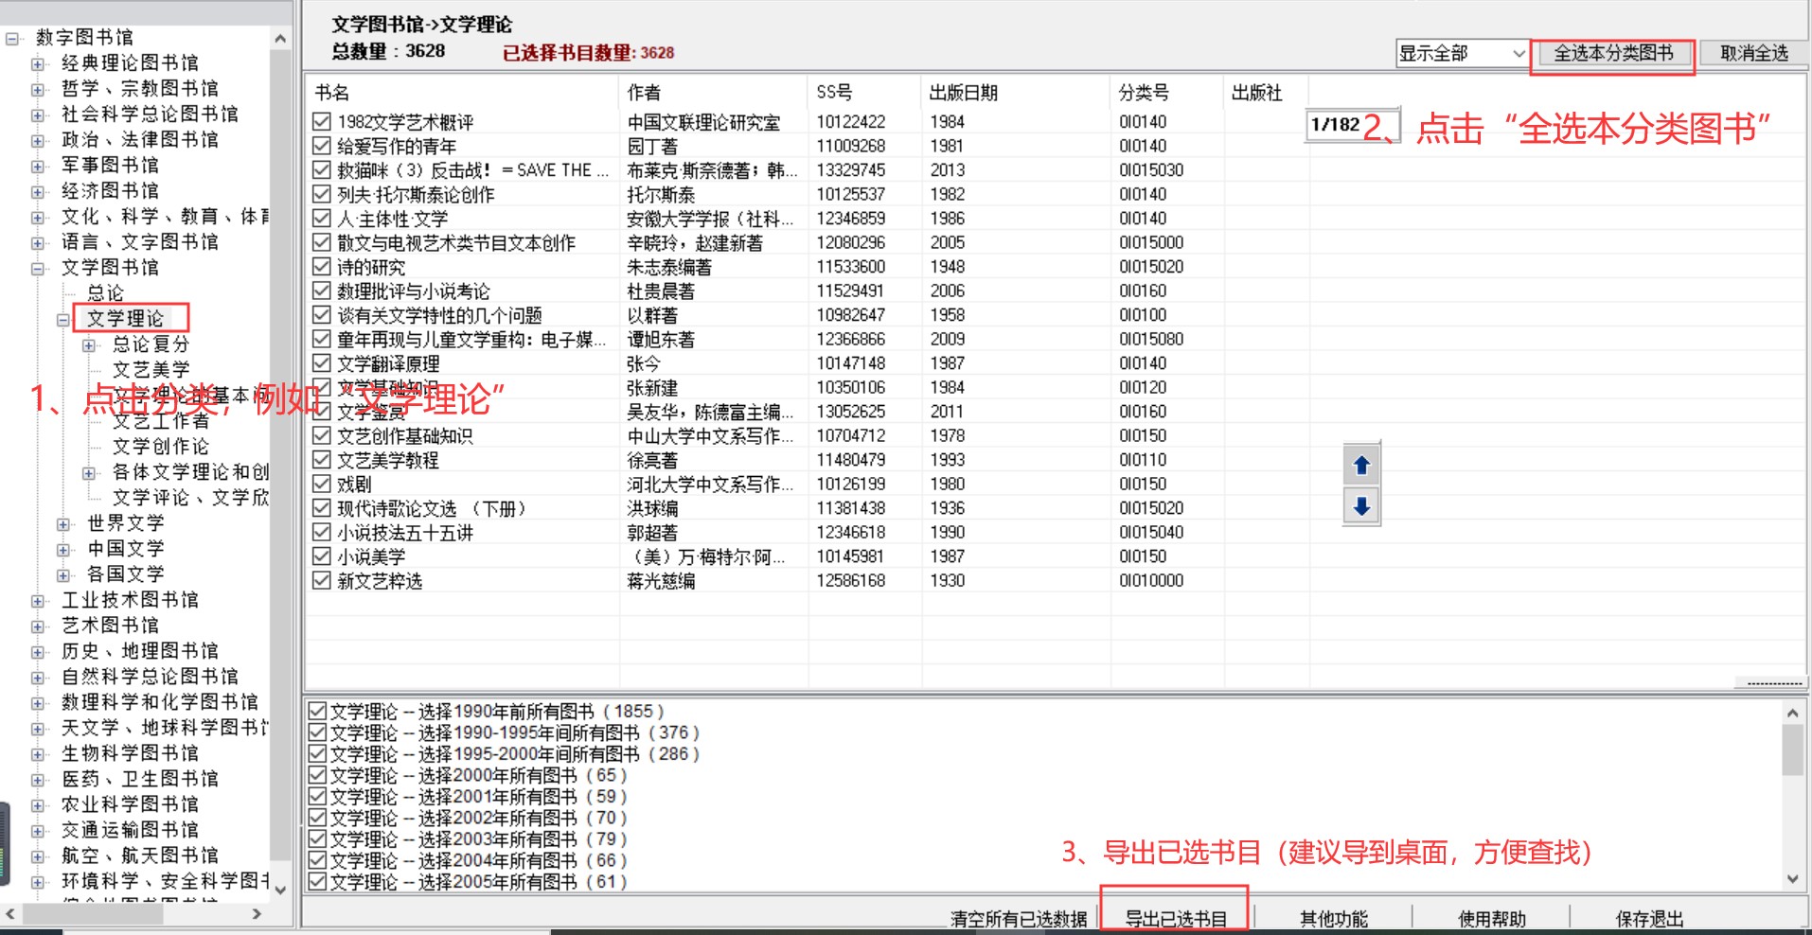Sort by the 出版日期 column header
The image size is (1812, 935).
(963, 93)
